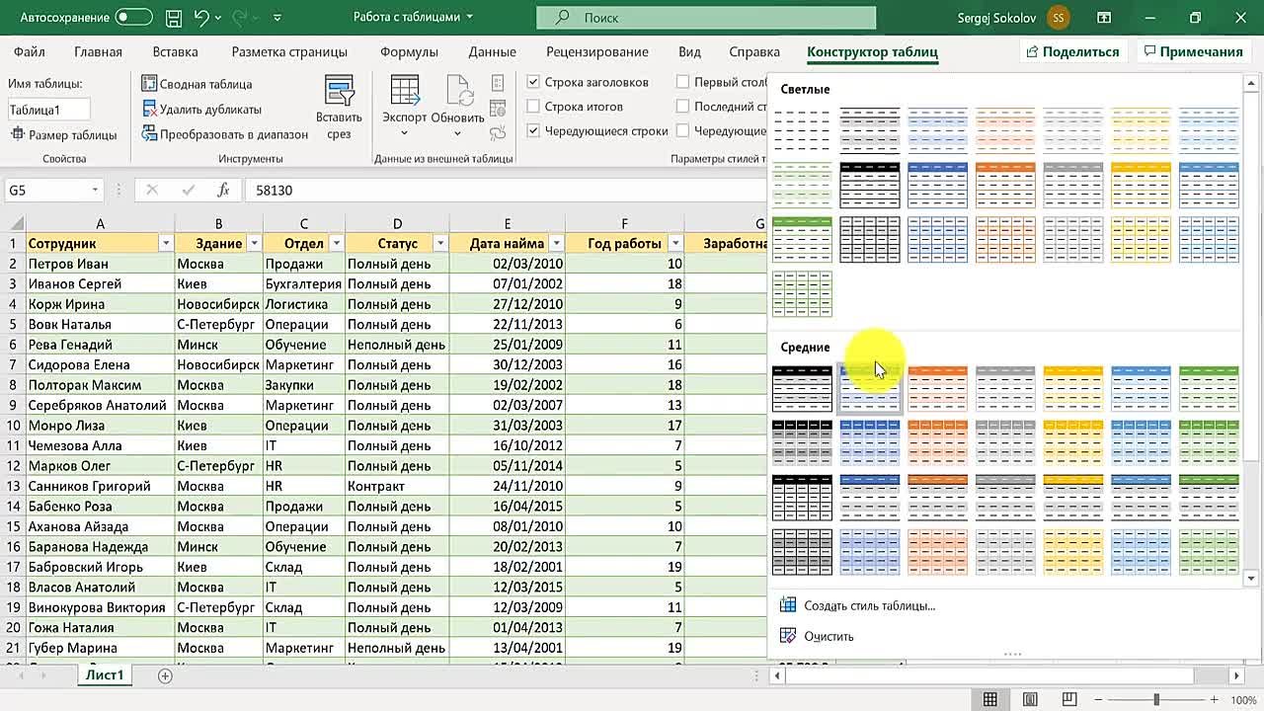Select the Лист1 sheet tab
1264x711 pixels.
pos(105,675)
